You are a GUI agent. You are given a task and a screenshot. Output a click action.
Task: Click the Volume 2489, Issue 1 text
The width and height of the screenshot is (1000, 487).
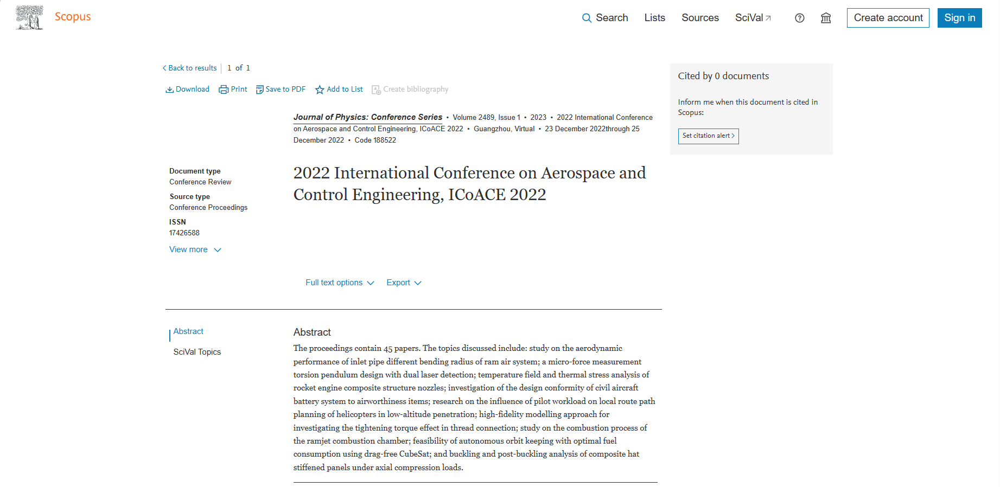click(x=486, y=117)
